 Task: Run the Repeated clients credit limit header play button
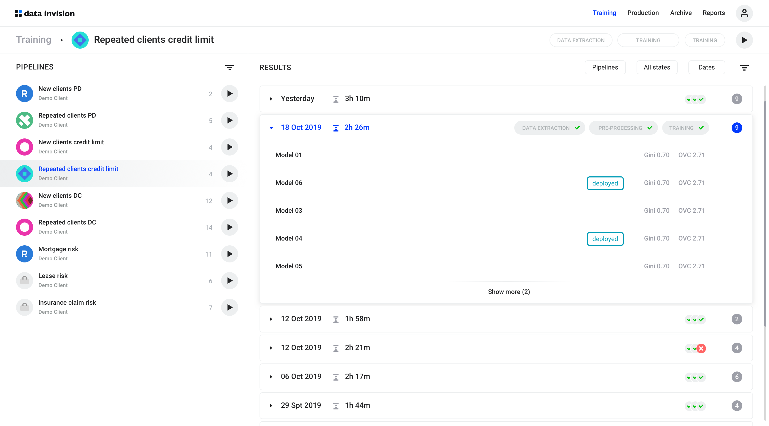coord(744,40)
